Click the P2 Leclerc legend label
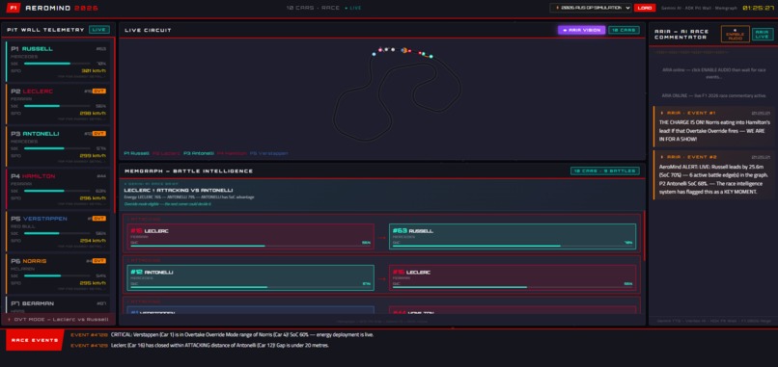The width and height of the screenshot is (778, 367). pyautogui.click(x=165, y=153)
